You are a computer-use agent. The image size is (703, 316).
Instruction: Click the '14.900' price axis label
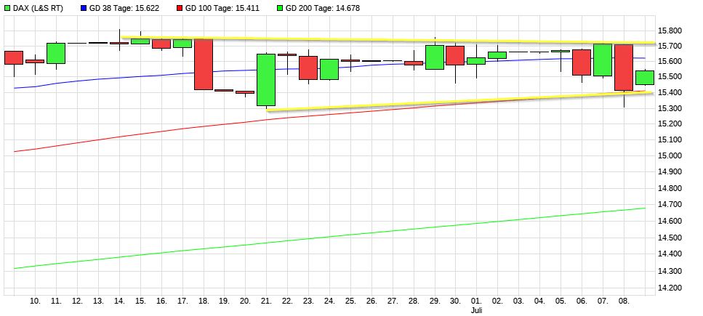pos(670,171)
